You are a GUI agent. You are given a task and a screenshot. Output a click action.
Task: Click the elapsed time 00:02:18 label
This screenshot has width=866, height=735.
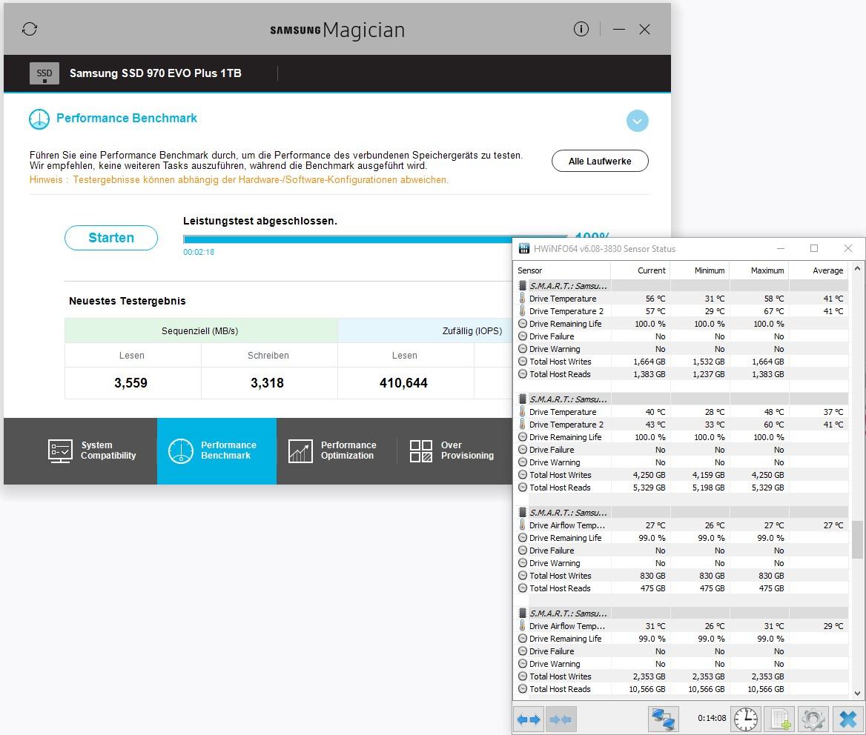pyautogui.click(x=199, y=252)
